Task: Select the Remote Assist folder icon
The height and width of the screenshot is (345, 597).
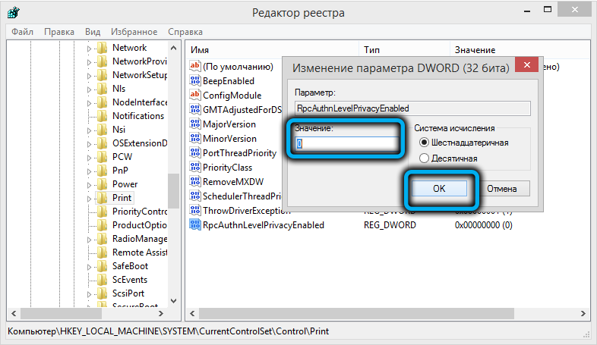Action: tap(102, 252)
